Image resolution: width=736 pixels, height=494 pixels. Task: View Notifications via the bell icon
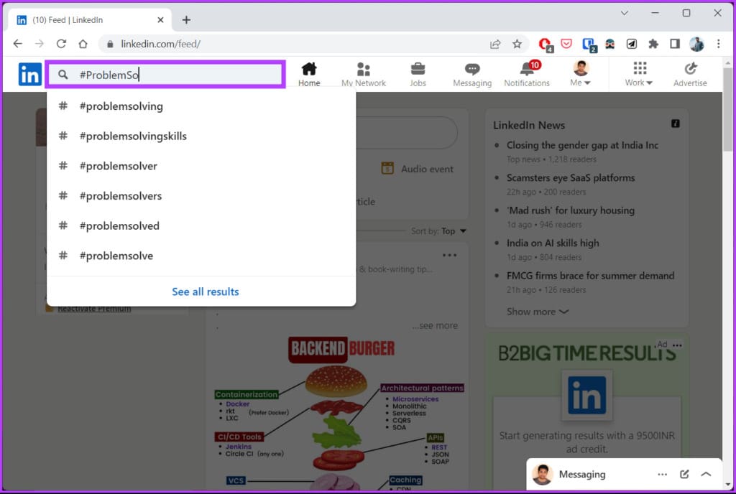(x=528, y=70)
